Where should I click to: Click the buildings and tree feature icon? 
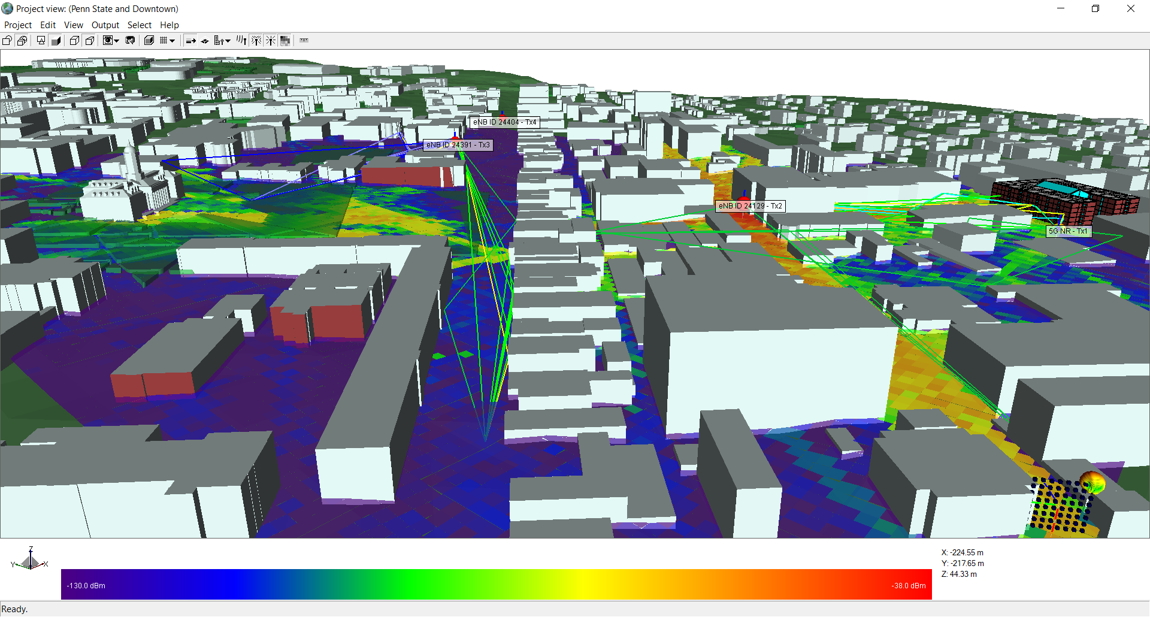pyautogui.click(x=219, y=41)
